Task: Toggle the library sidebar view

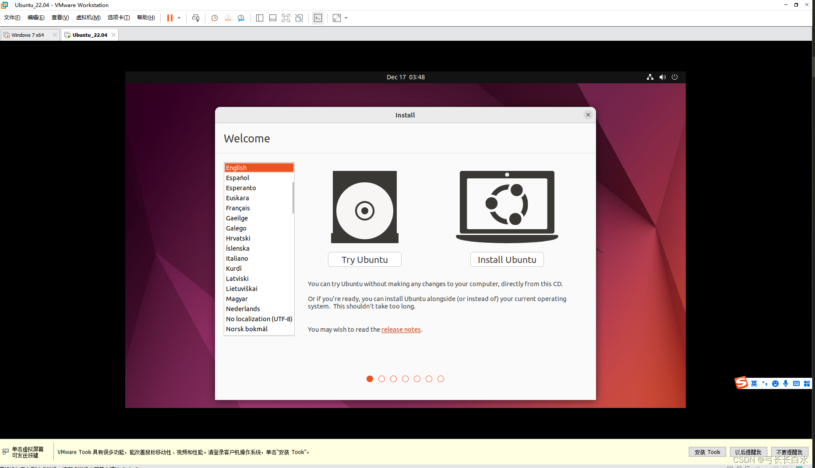Action: tap(260, 18)
